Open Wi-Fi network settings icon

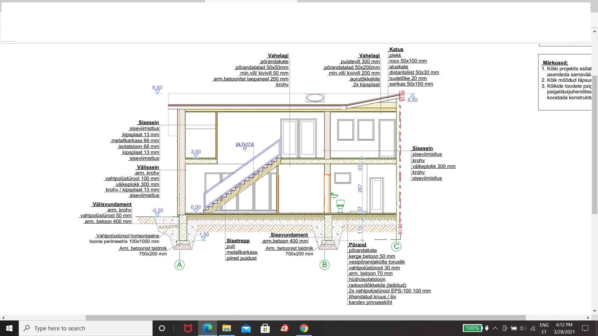tap(533, 328)
